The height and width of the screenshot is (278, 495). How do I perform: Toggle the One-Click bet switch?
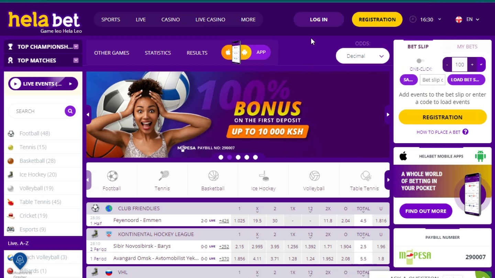420,61
